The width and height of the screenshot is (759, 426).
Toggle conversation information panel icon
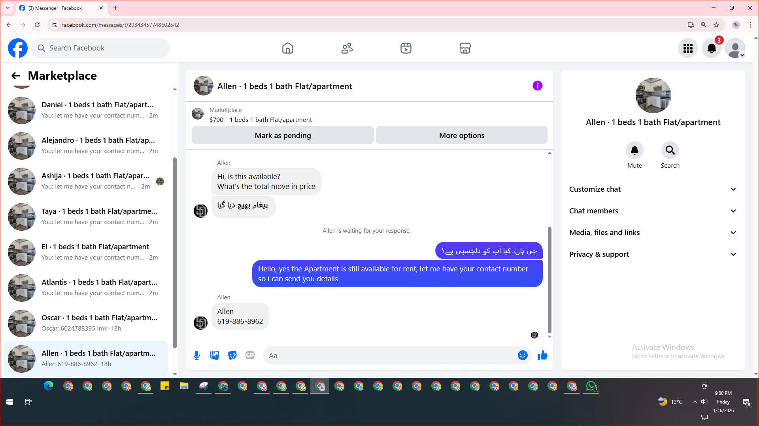click(x=537, y=86)
